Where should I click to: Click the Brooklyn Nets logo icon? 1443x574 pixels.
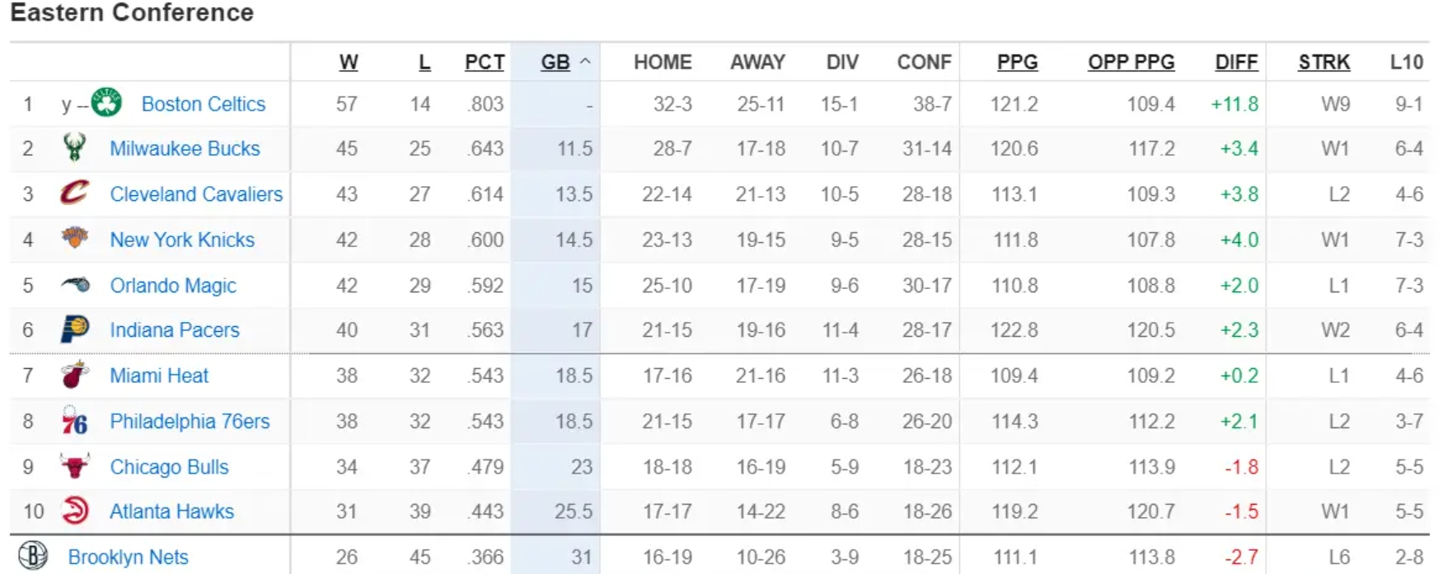33,556
